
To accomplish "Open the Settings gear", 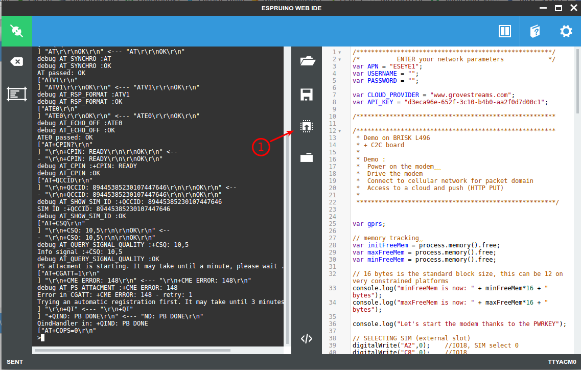I will [566, 31].
